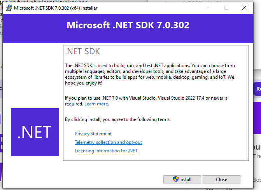Click the installer icon in title bar
Image resolution: width=261 pixels, height=190 pixels.
9,8
